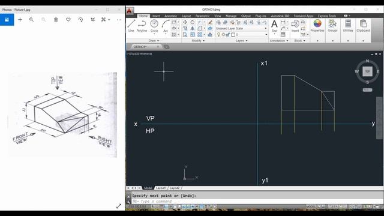The height and width of the screenshot is (216, 384).
Task: Click the Table tool in Annotation panel
Action: (x=283, y=35)
